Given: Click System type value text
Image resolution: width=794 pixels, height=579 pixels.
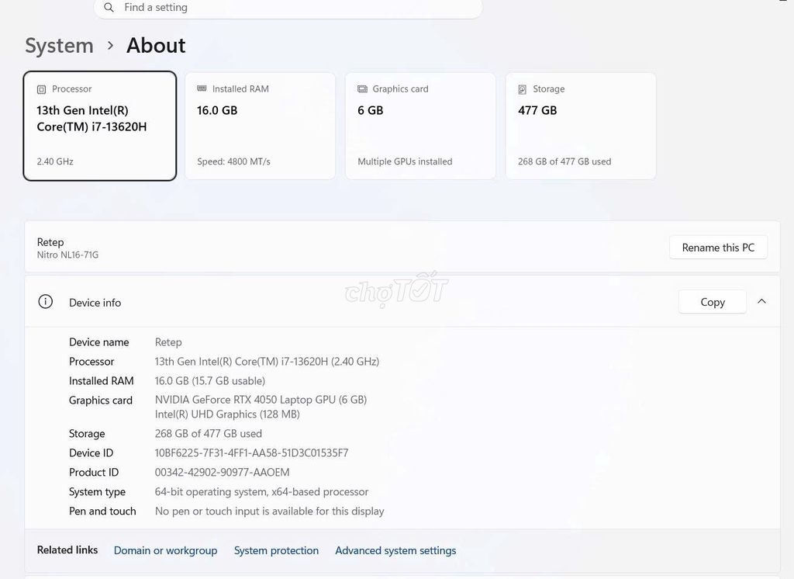Looking at the screenshot, I should click(262, 492).
